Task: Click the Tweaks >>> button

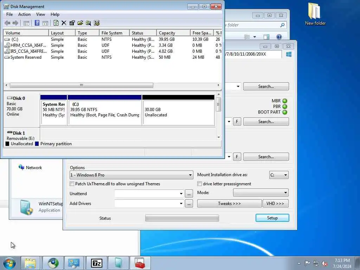Action: click(x=229, y=204)
